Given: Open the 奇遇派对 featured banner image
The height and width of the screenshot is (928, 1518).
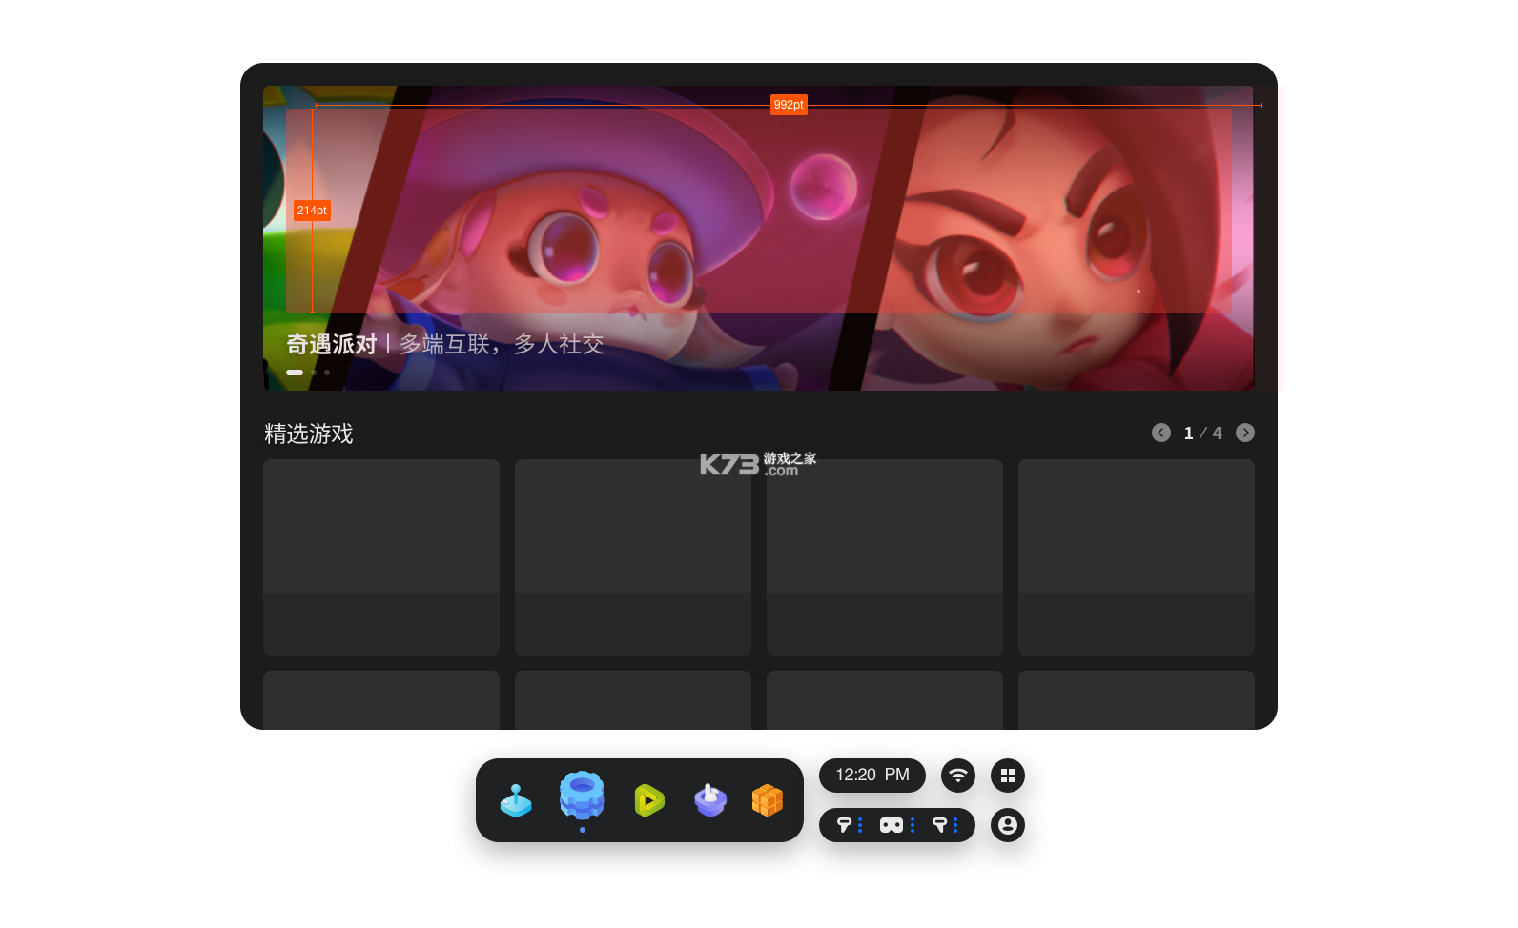Looking at the screenshot, I should (759, 238).
